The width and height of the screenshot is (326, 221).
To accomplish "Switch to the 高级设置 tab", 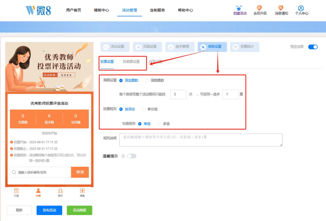I will 212,47.
